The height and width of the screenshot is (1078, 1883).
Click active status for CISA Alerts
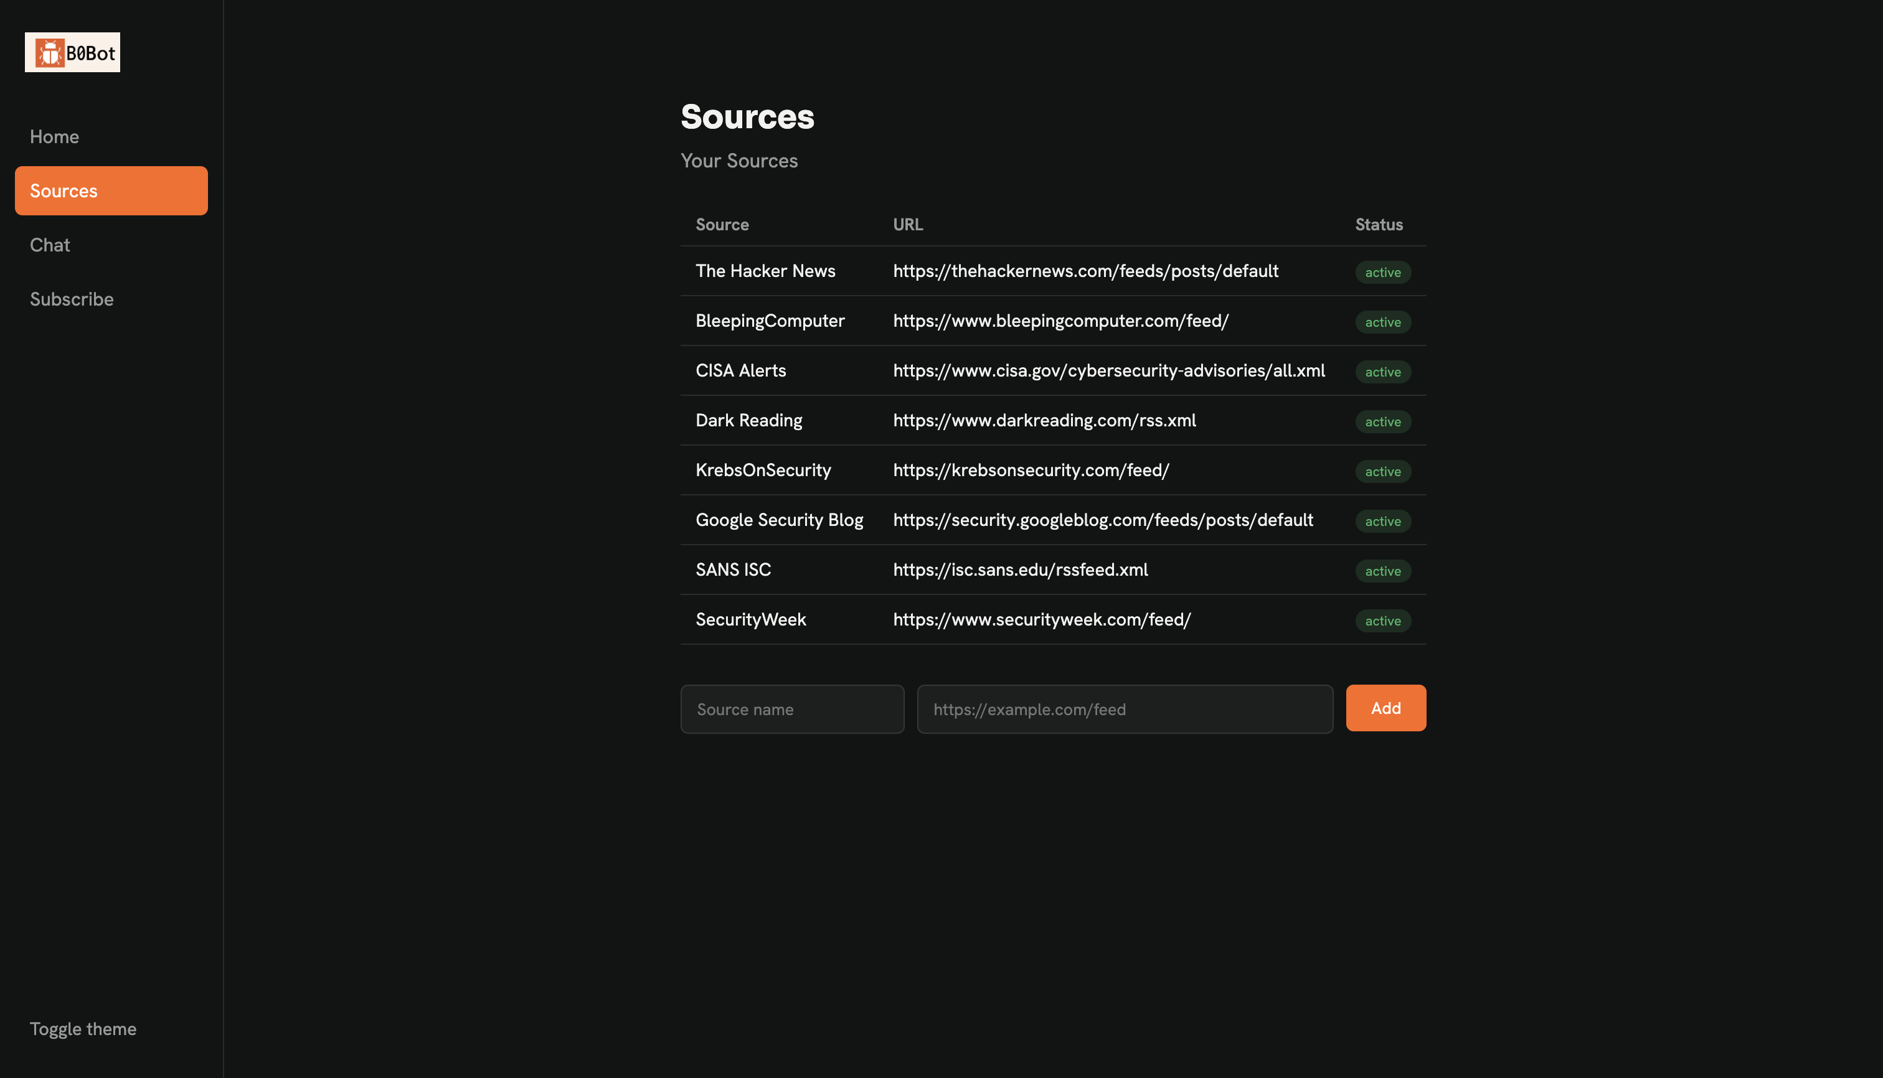tap(1383, 372)
